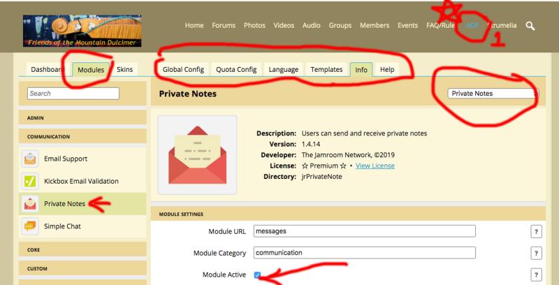Select the Kickbox Email Validation module entry
The width and height of the screenshot is (559, 285).
[x=82, y=181]
